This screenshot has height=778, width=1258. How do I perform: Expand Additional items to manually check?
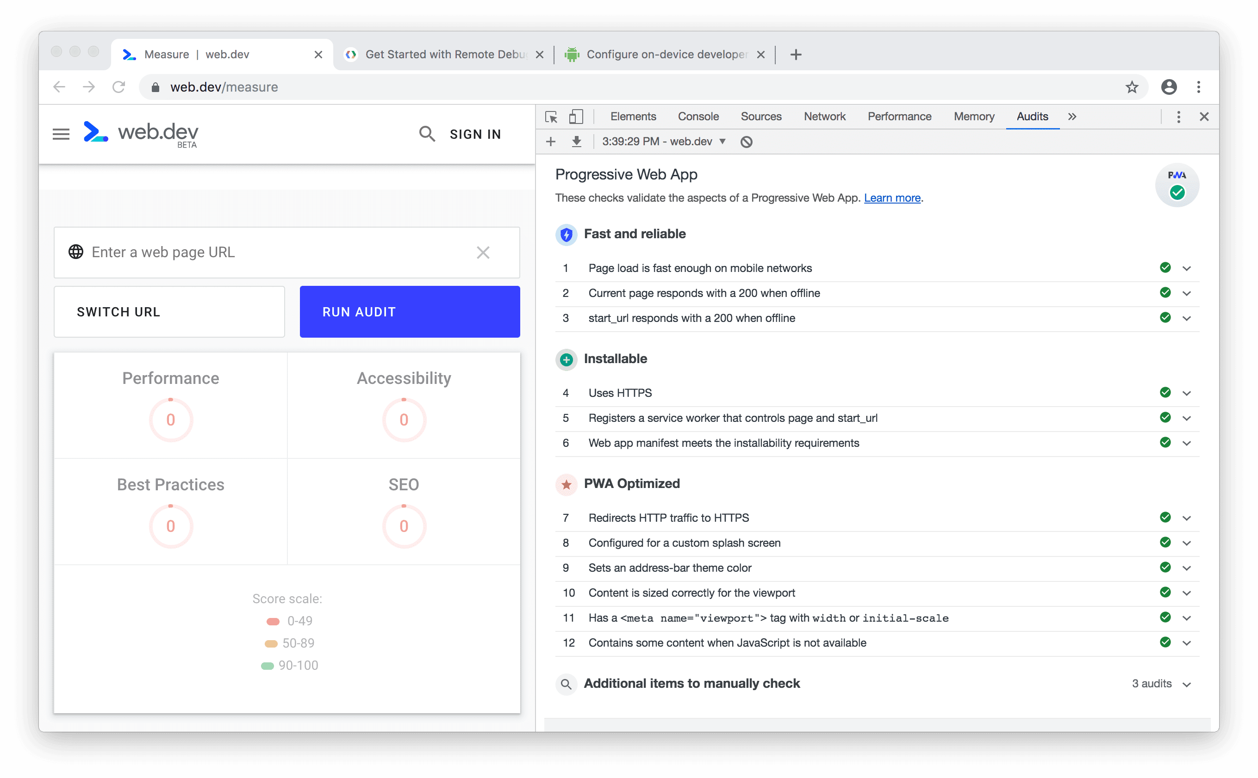pyautogui.click(x=1189, y=683)
